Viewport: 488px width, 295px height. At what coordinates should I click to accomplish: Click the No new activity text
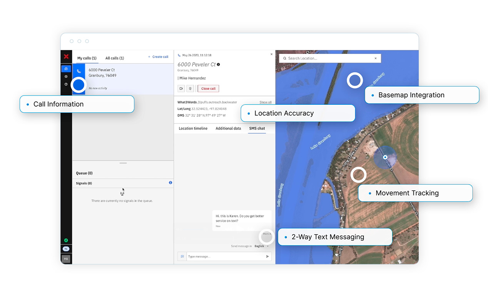(98, 88)
